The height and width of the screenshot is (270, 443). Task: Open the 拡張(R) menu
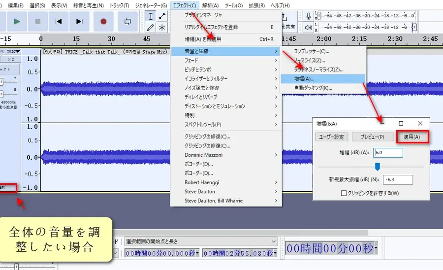(x=257, y=5)
